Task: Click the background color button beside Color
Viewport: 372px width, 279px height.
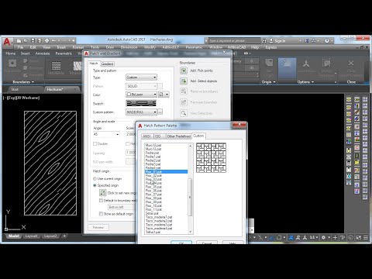Action: [x=164, y=95]
